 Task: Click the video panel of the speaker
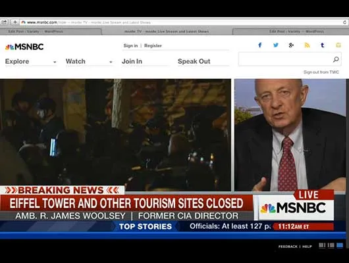point(290,135)
